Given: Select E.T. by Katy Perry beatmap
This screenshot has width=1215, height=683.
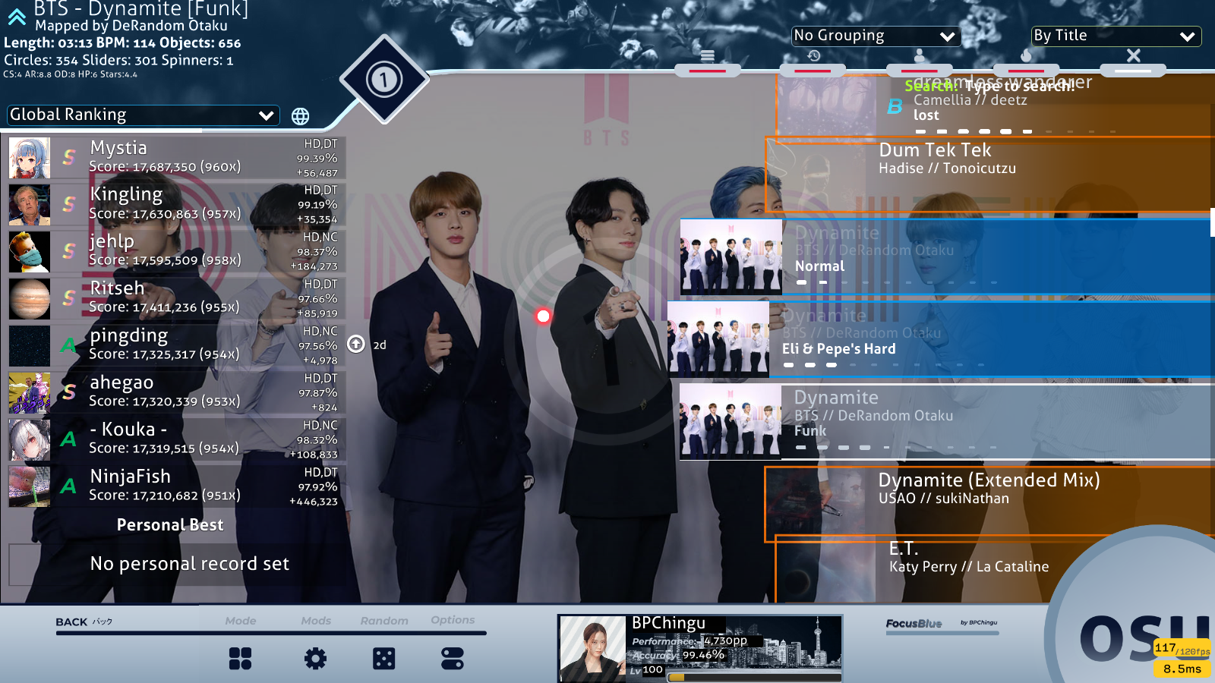Looking at the screenshot, I should click(995, 569).
